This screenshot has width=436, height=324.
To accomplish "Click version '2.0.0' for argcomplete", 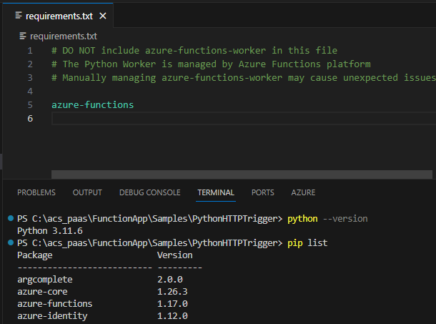I will tap(170, 280).
